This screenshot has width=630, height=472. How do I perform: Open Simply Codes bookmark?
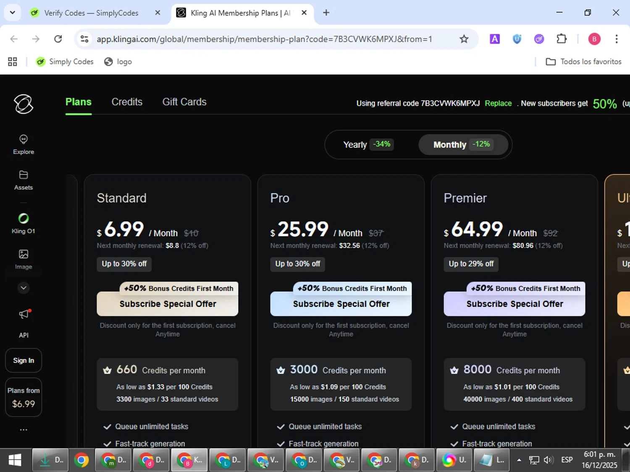tap(65, 62)
